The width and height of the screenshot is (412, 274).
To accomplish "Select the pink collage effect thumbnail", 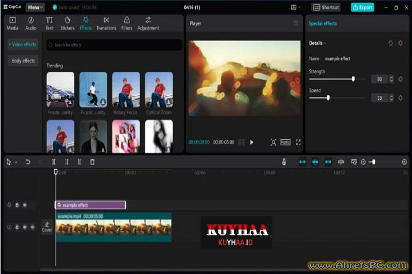I will click(126, 136).
